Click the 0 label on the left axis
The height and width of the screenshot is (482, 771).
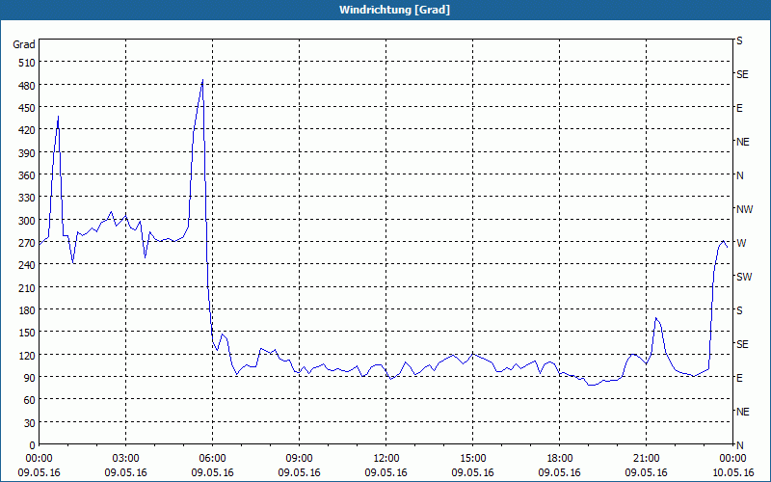[x=33, y=445]
